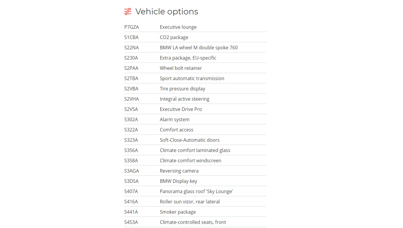
Task: Click Extra package, EU-specific text
Action: 188,58
